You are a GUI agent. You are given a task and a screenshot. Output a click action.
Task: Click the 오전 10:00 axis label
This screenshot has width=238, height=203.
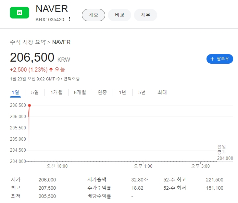click(57, 166)
